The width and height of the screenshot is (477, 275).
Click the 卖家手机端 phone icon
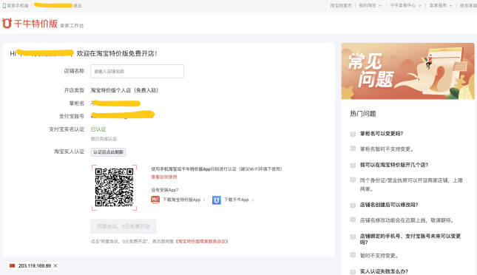[4, 5]
